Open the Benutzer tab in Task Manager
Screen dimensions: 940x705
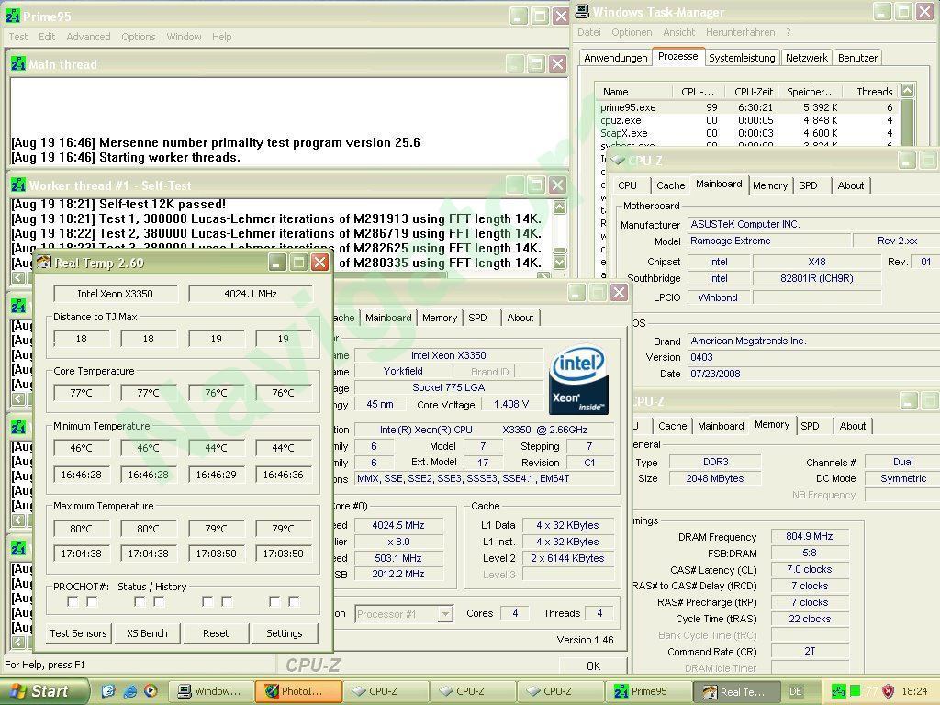pos(857,58)
